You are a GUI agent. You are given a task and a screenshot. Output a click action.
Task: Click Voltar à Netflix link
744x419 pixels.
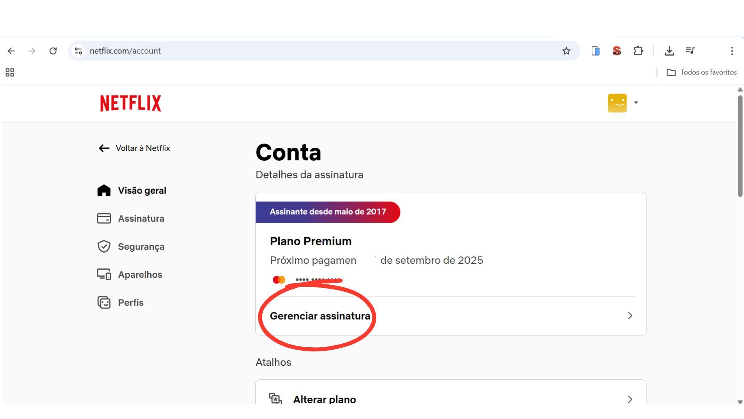[x=134, y=148]
